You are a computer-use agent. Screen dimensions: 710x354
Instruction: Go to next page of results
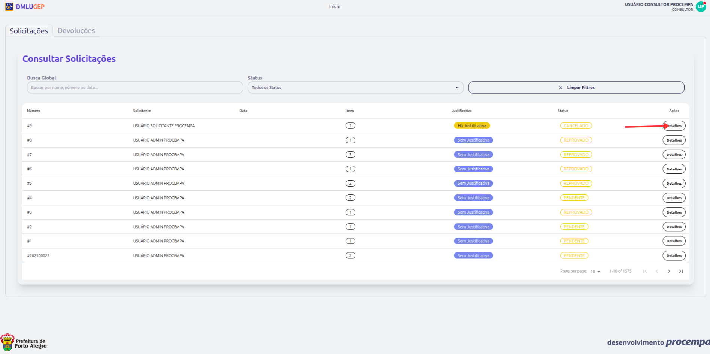click(x=669, y=271)
